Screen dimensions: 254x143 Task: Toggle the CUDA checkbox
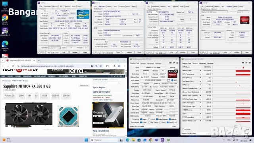tap(150, 119)
